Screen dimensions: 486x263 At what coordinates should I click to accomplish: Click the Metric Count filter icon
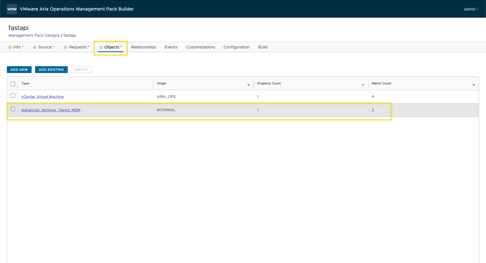pyautogui.click(x=473, y=85)
